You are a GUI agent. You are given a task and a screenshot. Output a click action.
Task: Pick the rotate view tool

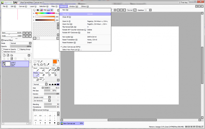42,64
